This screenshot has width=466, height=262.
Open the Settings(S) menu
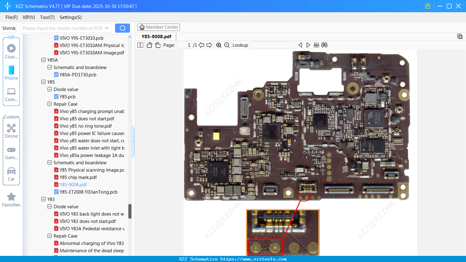pyautogui.click(x=71, y=17)
